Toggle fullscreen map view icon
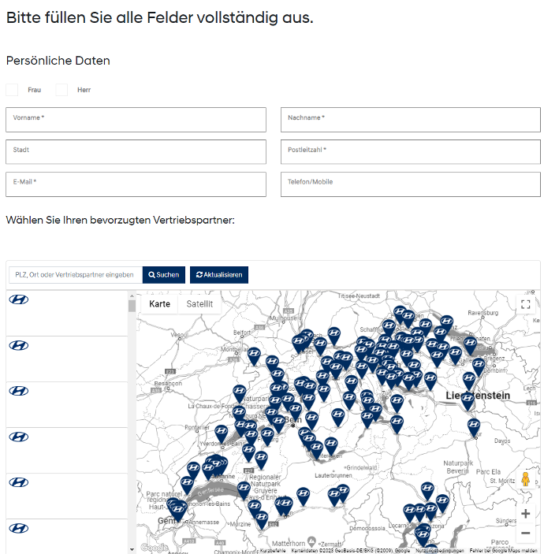Viewport: 544px width, 554px height. point(526,304)
